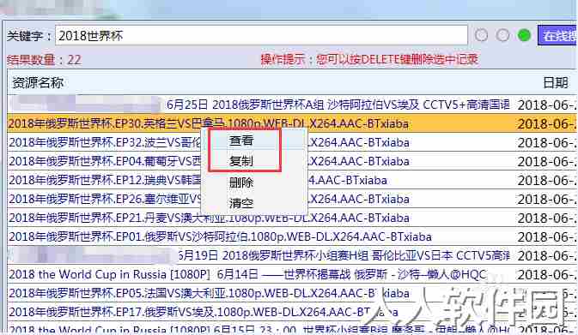This screenshot has height=335, width=578.
Task: Click the keyword search input field
Action: pyautogui.click(x=261, y=36)
